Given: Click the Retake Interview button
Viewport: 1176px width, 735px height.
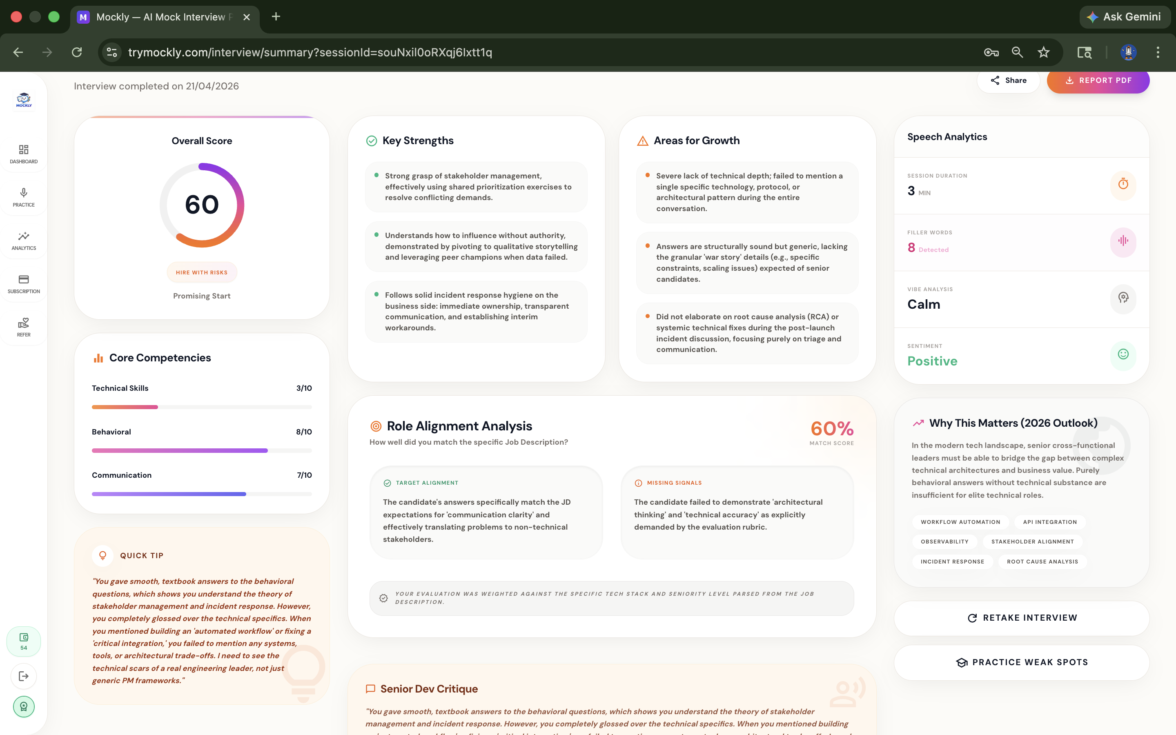Looking at the screenshot, I should click(x=1022, y=618).
